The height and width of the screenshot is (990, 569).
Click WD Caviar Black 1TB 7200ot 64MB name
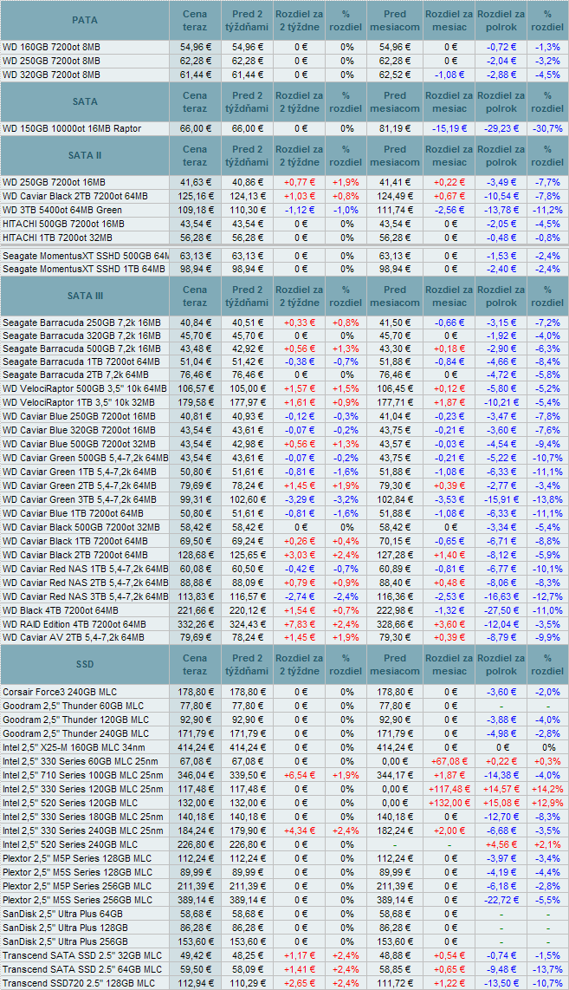[x=75, y=541]
